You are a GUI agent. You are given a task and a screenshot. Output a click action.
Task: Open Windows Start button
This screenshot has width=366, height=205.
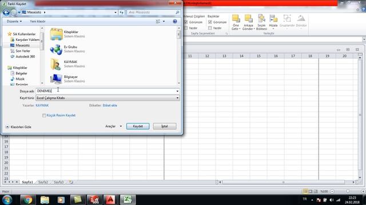7,200
